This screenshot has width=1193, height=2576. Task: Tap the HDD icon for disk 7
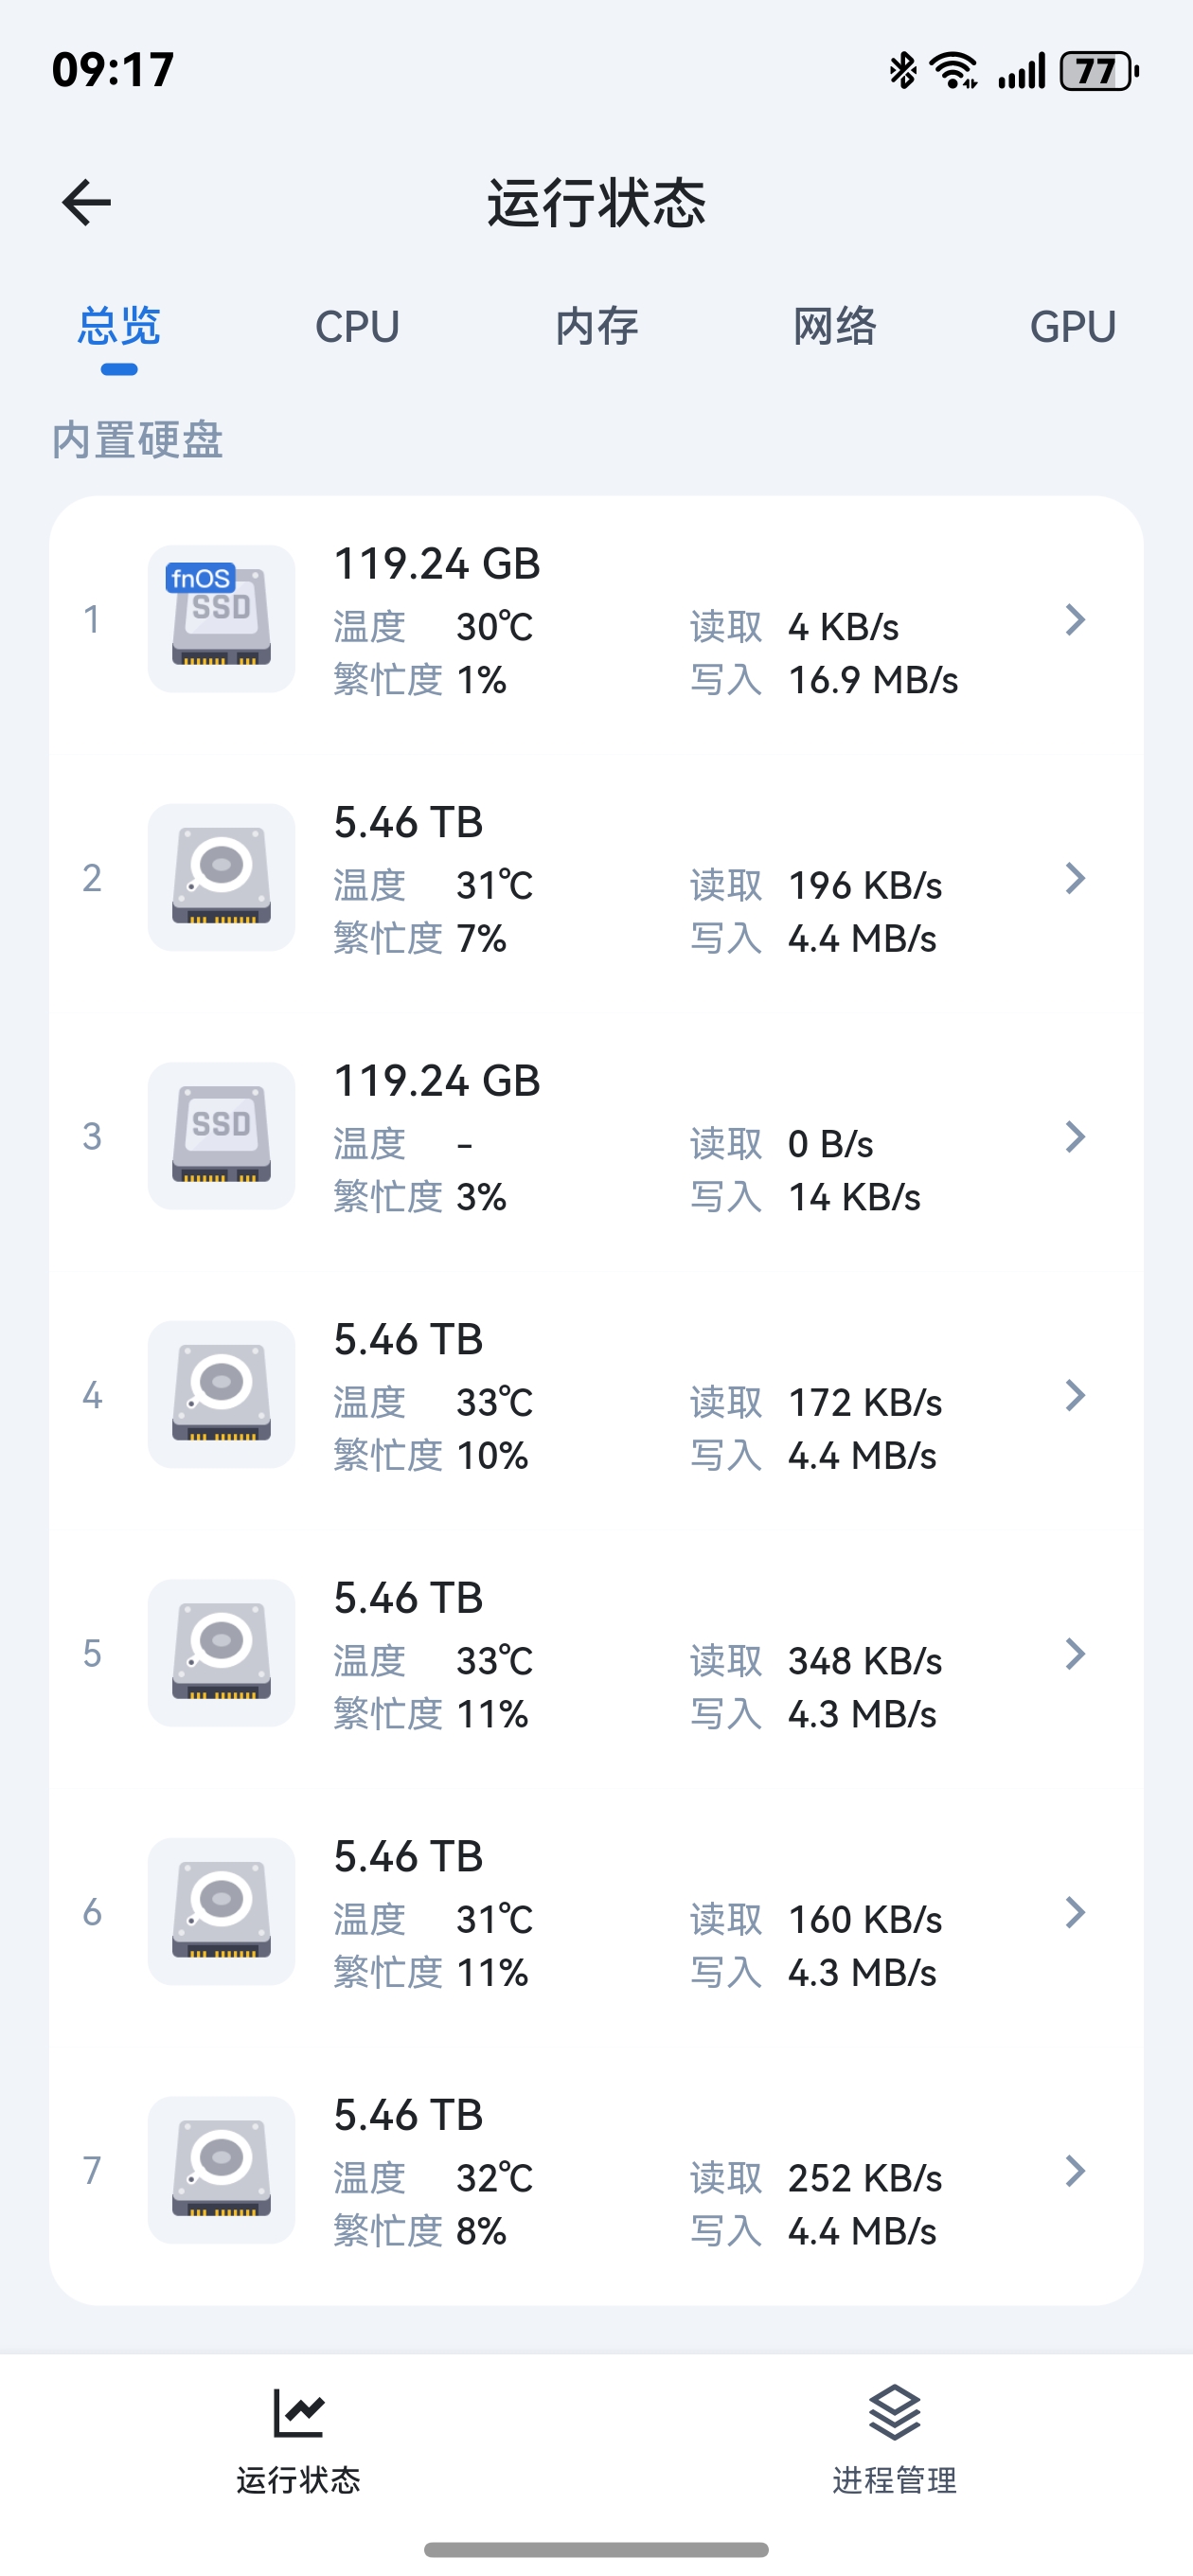click(221, 2170)
